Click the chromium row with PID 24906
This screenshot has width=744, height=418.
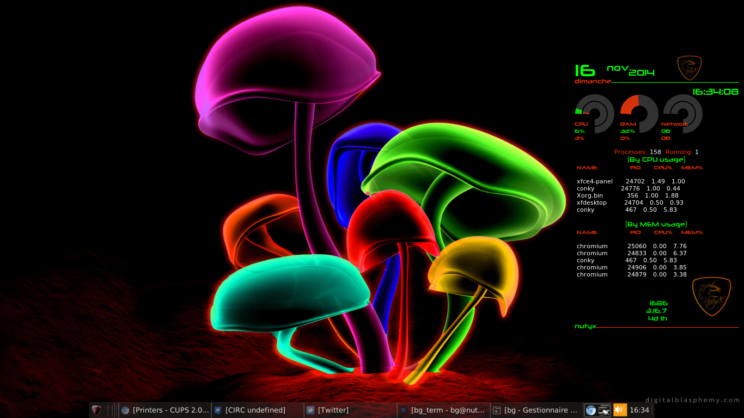coord(632,267)
